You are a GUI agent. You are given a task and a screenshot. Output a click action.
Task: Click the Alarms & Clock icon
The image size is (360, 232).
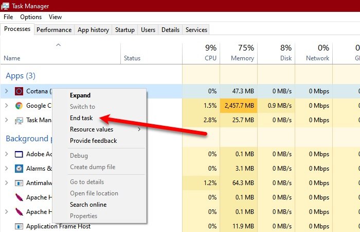coord(19,169)
